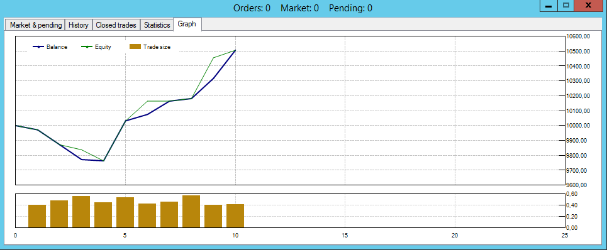Screen dimensions: 607x250
Task: Click the first trade size bar
Action: [37, 216]
